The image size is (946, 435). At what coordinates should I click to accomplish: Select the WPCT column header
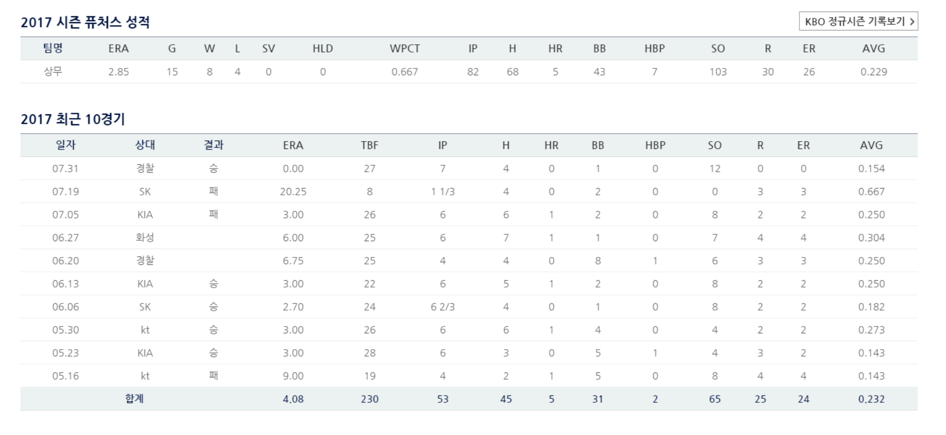(x=405, y=48)
